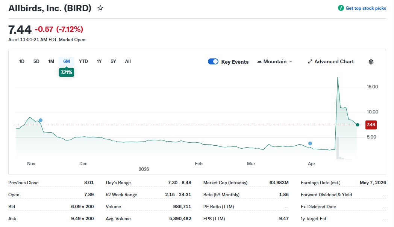394x227 pixels.
Task: View the All time range
Action: click(128, 61)
